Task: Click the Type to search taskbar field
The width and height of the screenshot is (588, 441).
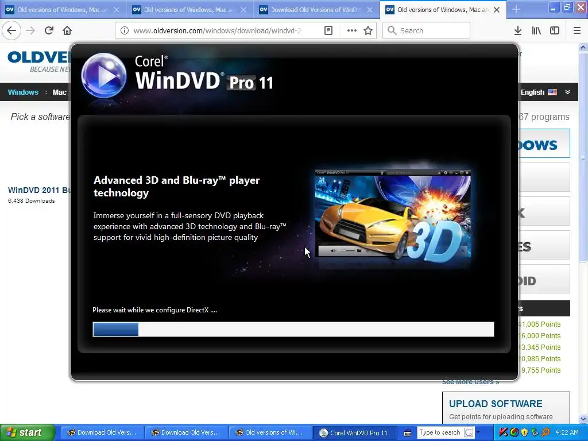Action: tap(440, 432)
